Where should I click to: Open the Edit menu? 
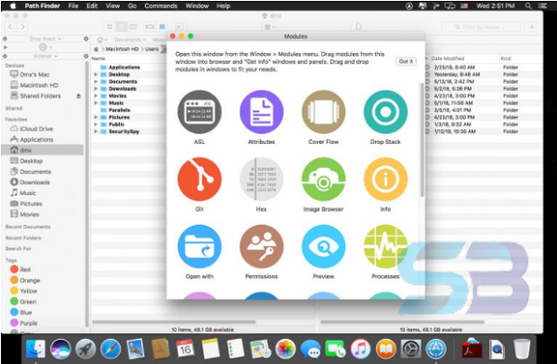coord(92,6)
